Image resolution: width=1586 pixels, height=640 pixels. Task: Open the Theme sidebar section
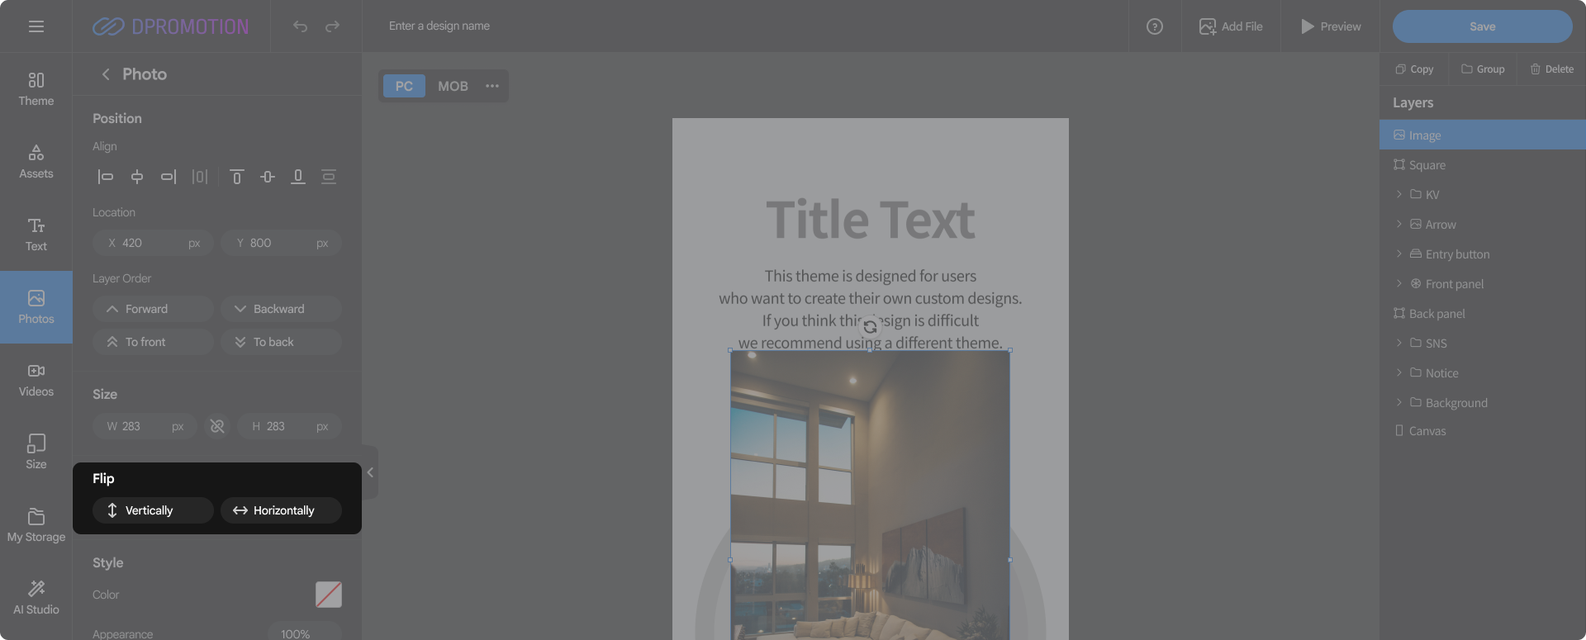(36, 89)
